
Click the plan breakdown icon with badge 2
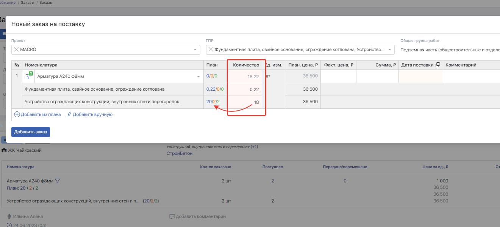29,76
